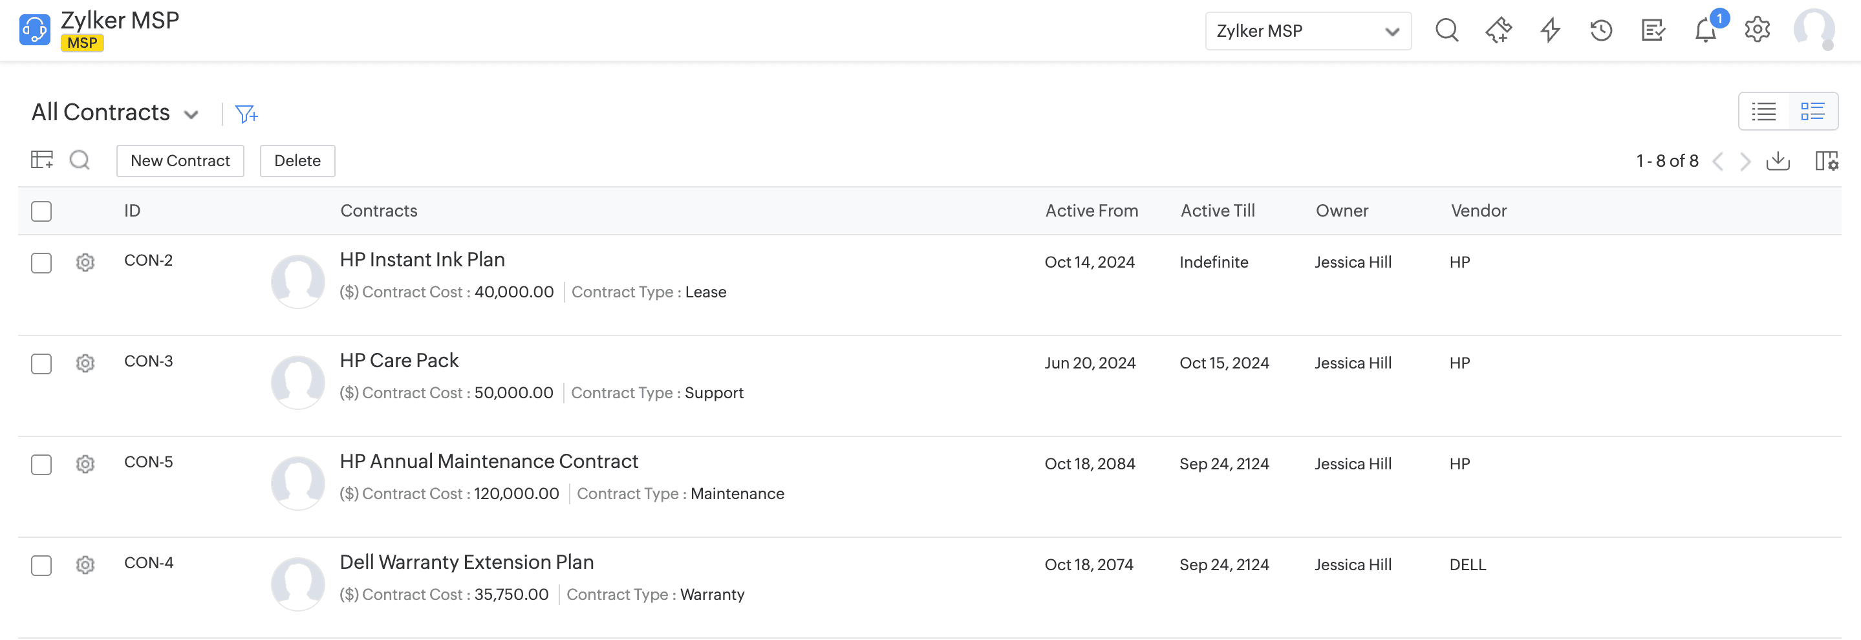Viewport: 1861px width, 640px height.
Task: Click the export download icon
Action: coord(1777,161)
